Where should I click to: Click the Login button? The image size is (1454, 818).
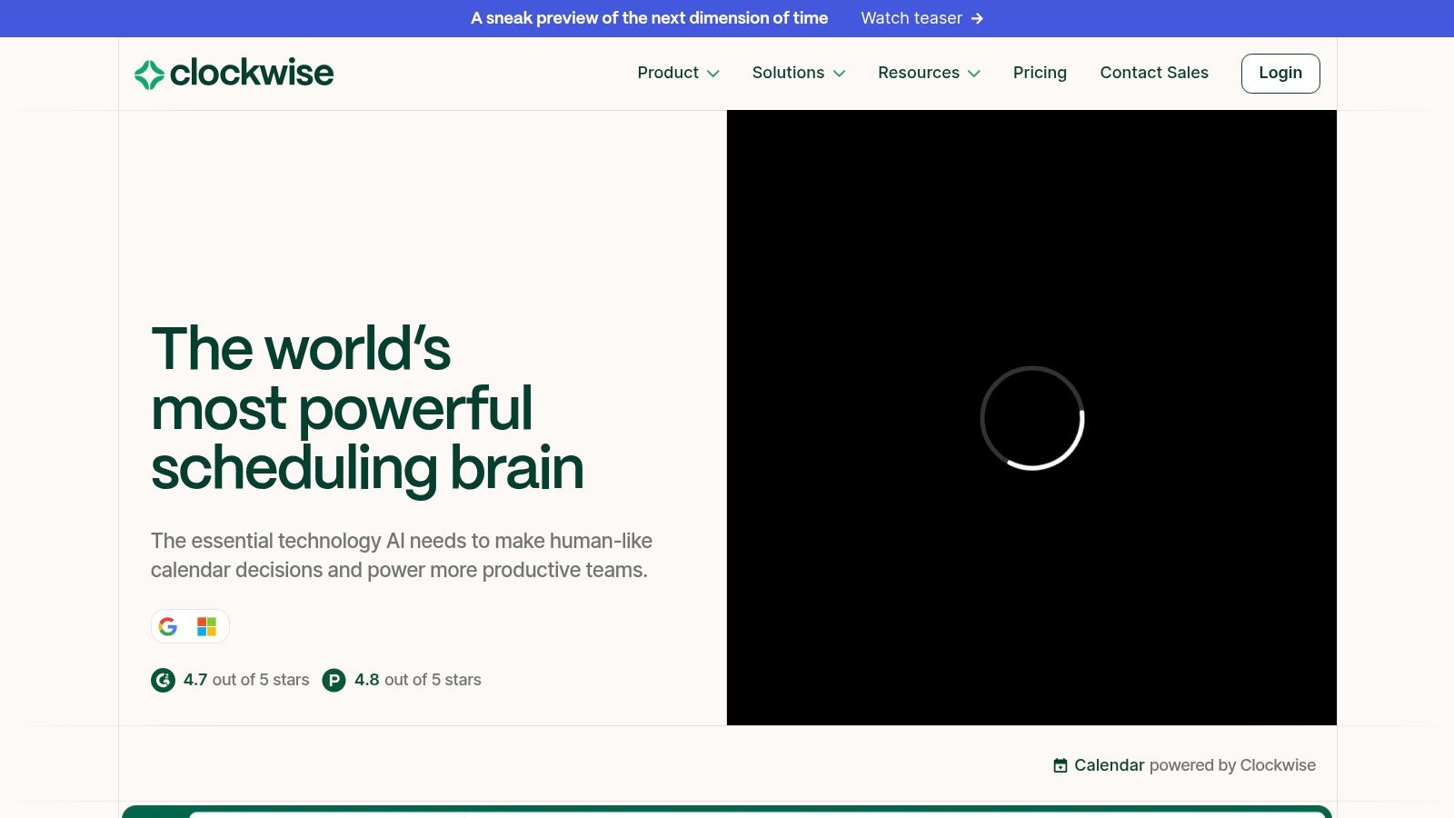coord(1280,74)
